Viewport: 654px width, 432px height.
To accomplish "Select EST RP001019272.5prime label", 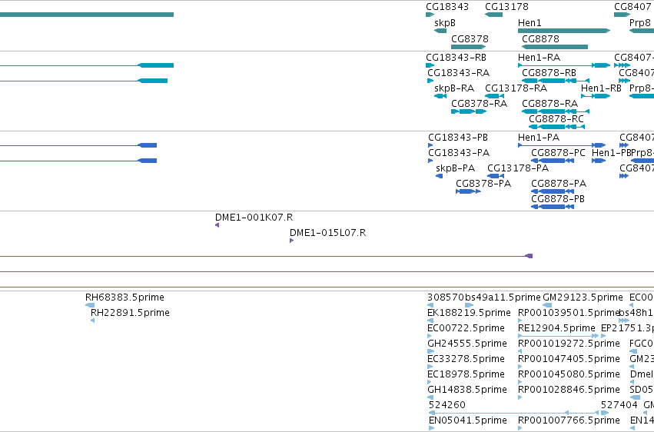I will pos(569,344).
